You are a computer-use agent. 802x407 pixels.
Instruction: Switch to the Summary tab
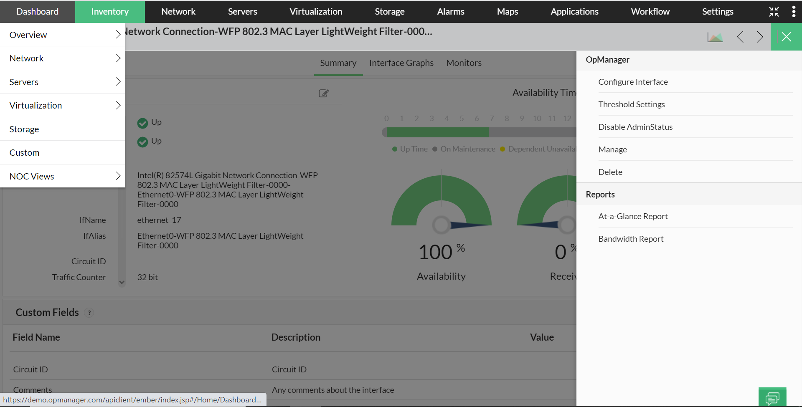click(x=338, y=63)
